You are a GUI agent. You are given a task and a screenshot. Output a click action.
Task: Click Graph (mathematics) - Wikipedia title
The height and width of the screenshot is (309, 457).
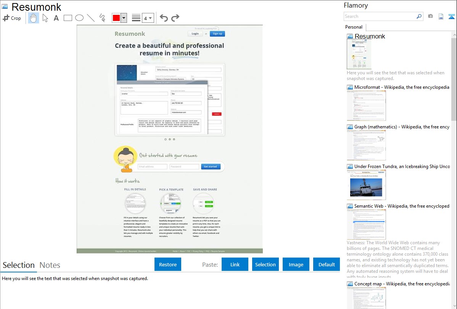coord(402,127)
